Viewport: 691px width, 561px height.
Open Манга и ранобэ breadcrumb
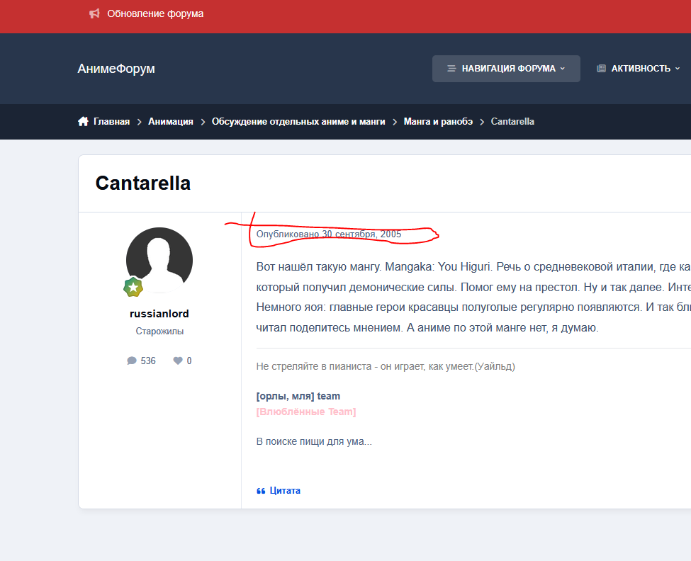438,122
